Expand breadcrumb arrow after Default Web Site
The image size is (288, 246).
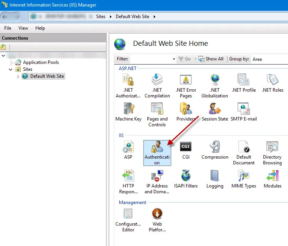(154, 17)
